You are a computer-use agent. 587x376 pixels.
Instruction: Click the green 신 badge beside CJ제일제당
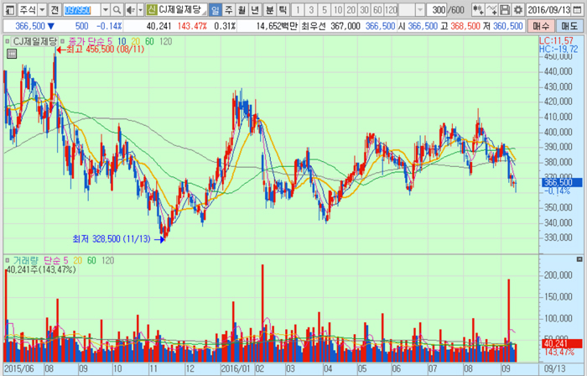(151, 10)
